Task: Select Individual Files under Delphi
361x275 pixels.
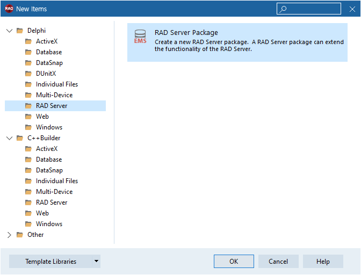Action: click(x=57, y=84)
